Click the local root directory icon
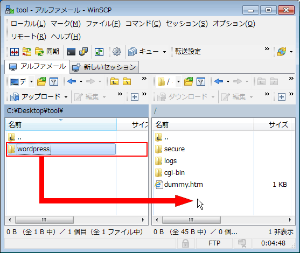This screenshot has width=300, height=253. coord(127,82)
